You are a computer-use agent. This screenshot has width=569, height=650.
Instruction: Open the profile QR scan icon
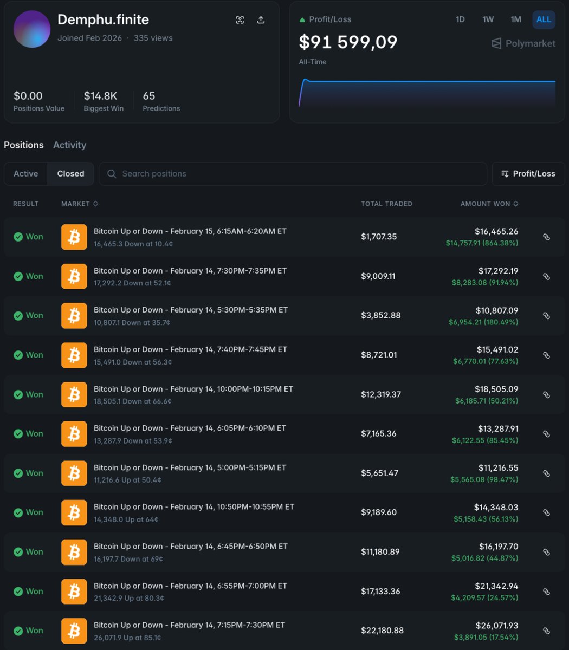pyautogui.click(x=240, y=20)
